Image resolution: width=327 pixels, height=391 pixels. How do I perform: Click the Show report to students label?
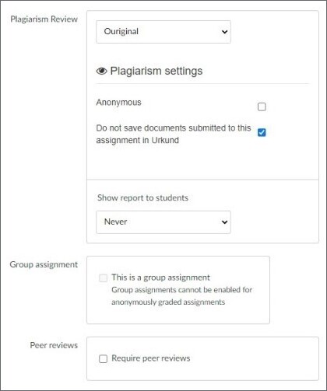tap(142, 197)
